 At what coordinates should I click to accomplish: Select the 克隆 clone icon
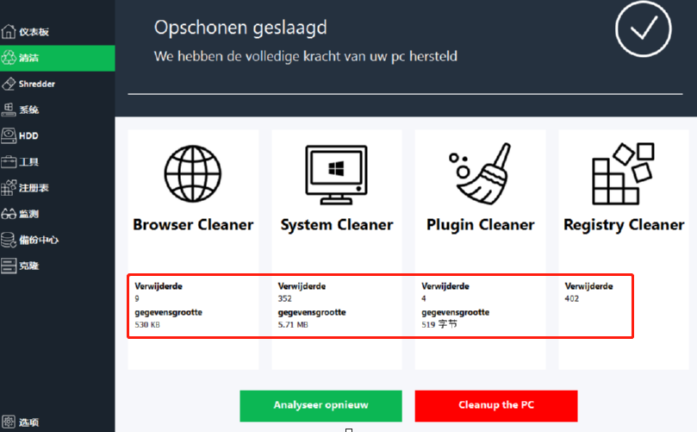click(x=9, y=266)
